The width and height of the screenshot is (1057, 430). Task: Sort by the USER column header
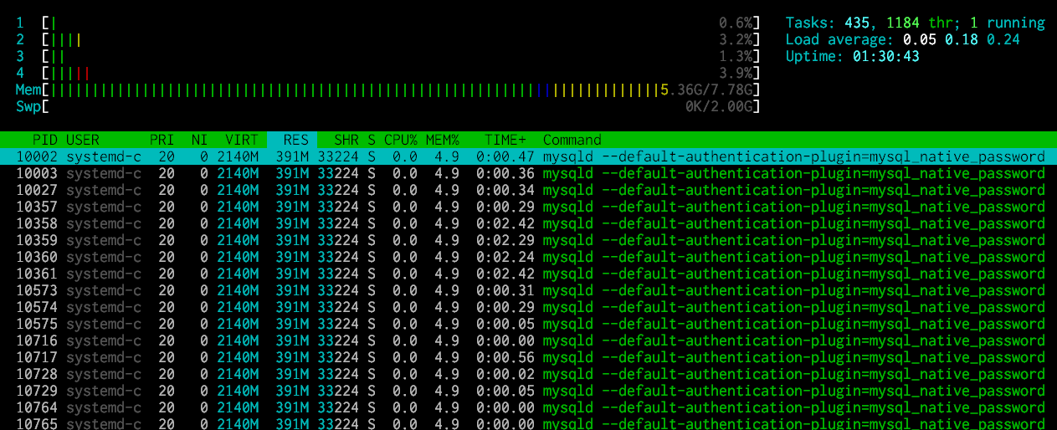pyautogui.click(x=82, y=140)
